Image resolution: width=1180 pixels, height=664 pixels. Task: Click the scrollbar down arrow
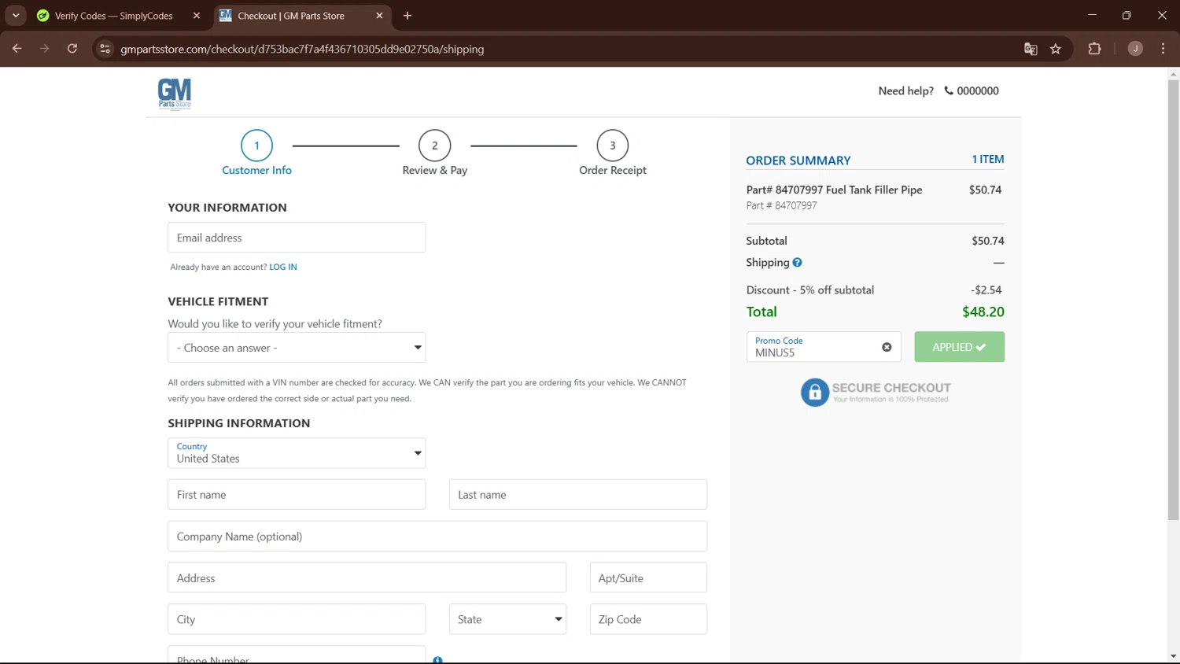(1173, 656)
